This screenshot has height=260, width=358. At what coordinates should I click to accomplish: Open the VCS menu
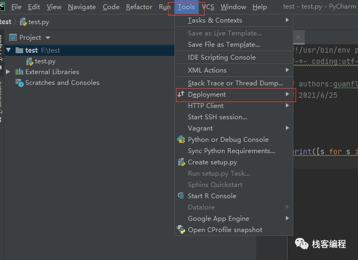[208, 7]
